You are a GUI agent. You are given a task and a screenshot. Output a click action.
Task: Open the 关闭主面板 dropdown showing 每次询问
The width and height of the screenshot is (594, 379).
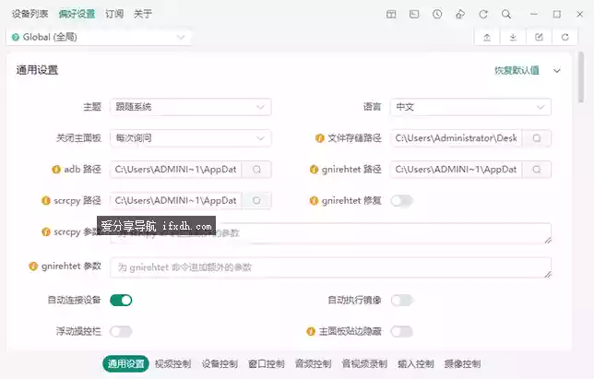191,138
